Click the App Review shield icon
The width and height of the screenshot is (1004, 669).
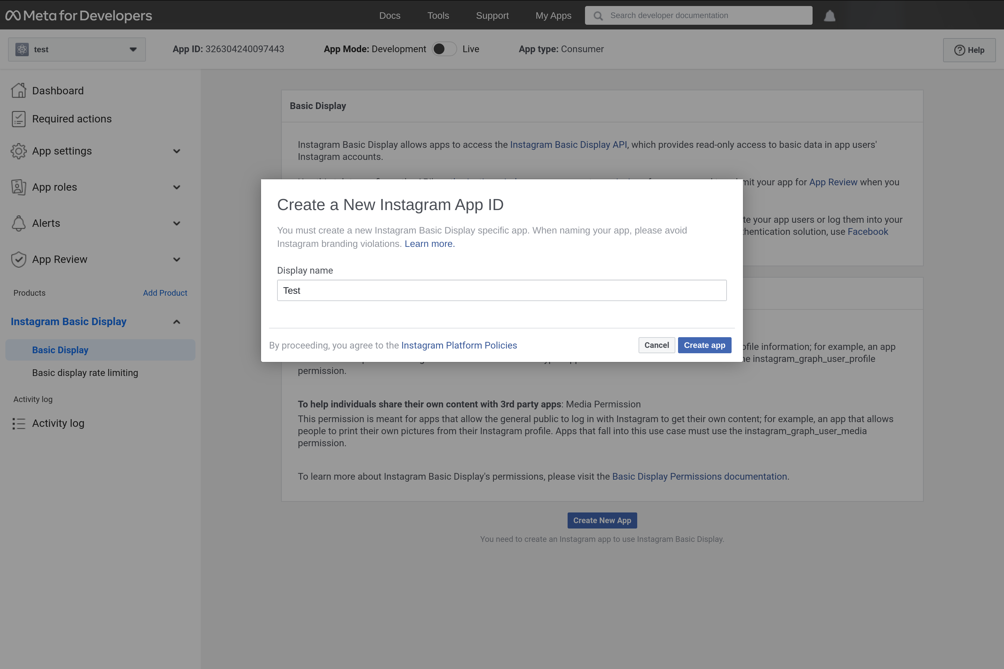tap(18, 259)
